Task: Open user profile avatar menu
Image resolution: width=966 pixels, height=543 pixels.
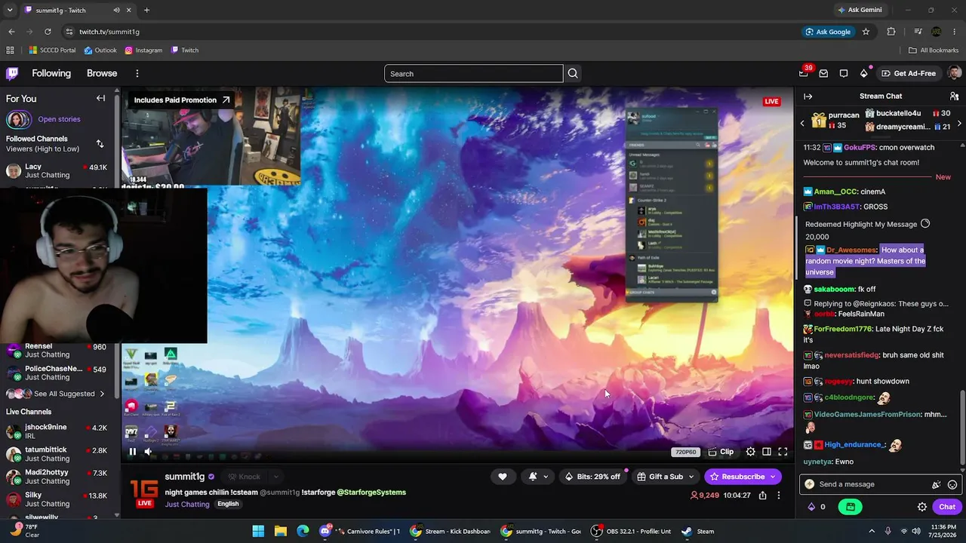Action: tap(954, 73)
